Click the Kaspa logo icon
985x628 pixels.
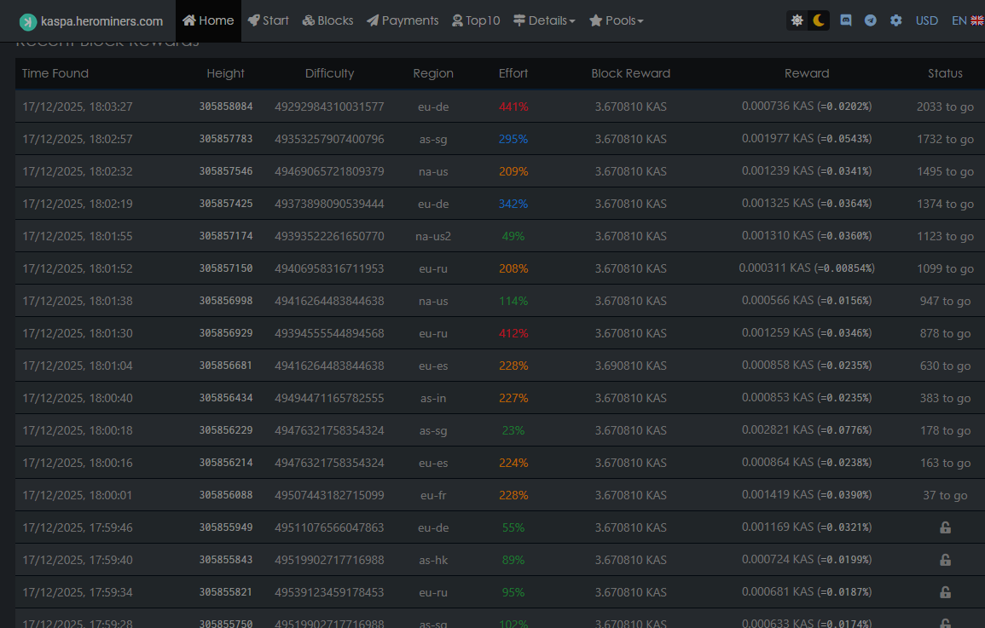27,22
